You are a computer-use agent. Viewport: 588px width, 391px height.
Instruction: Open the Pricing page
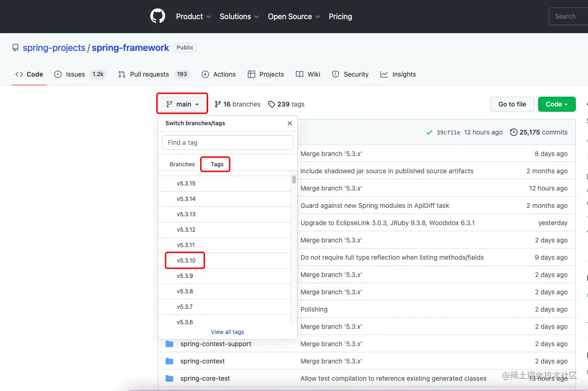coord(340,16)
